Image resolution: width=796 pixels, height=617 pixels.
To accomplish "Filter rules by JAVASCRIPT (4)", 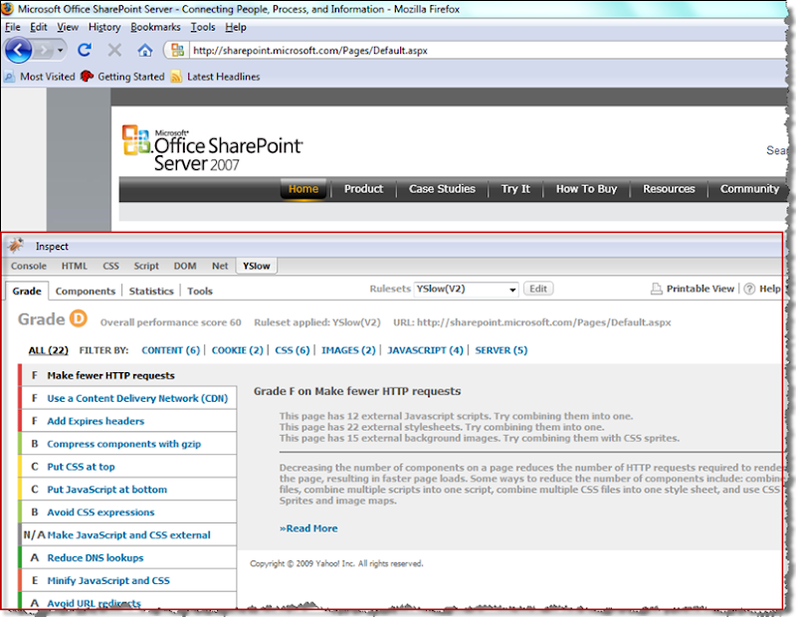I will click(425, 350).
